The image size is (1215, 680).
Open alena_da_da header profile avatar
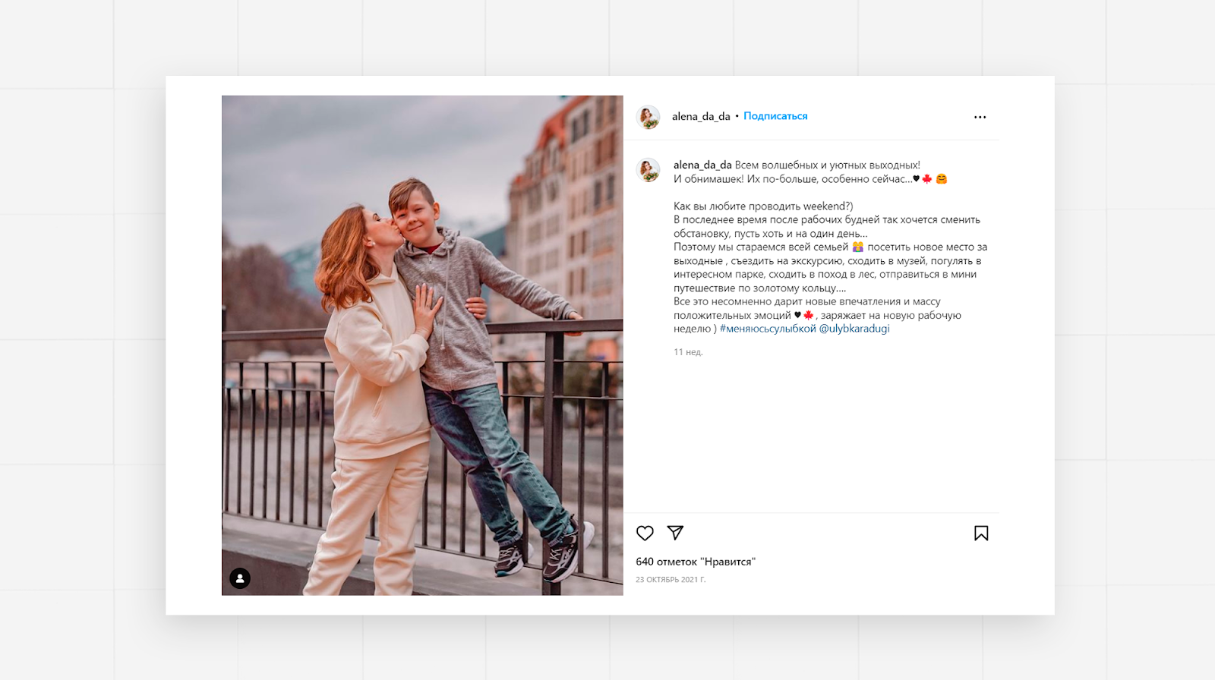[649, 117]
